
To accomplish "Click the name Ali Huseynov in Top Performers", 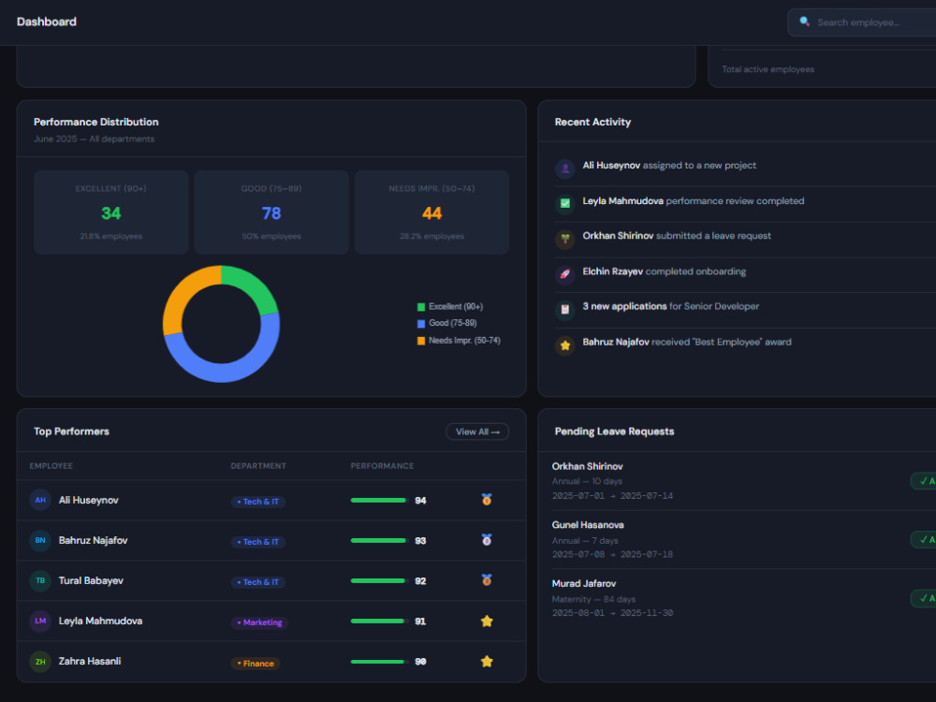I will [88, 500].
